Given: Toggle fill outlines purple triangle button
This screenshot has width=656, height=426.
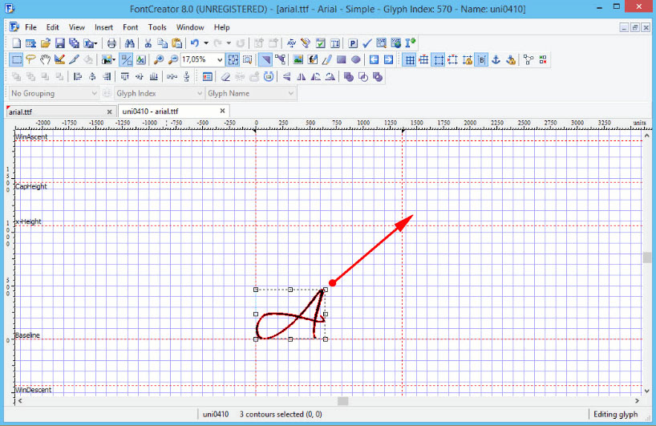Looking at the screenshot, I should (265, 60).
